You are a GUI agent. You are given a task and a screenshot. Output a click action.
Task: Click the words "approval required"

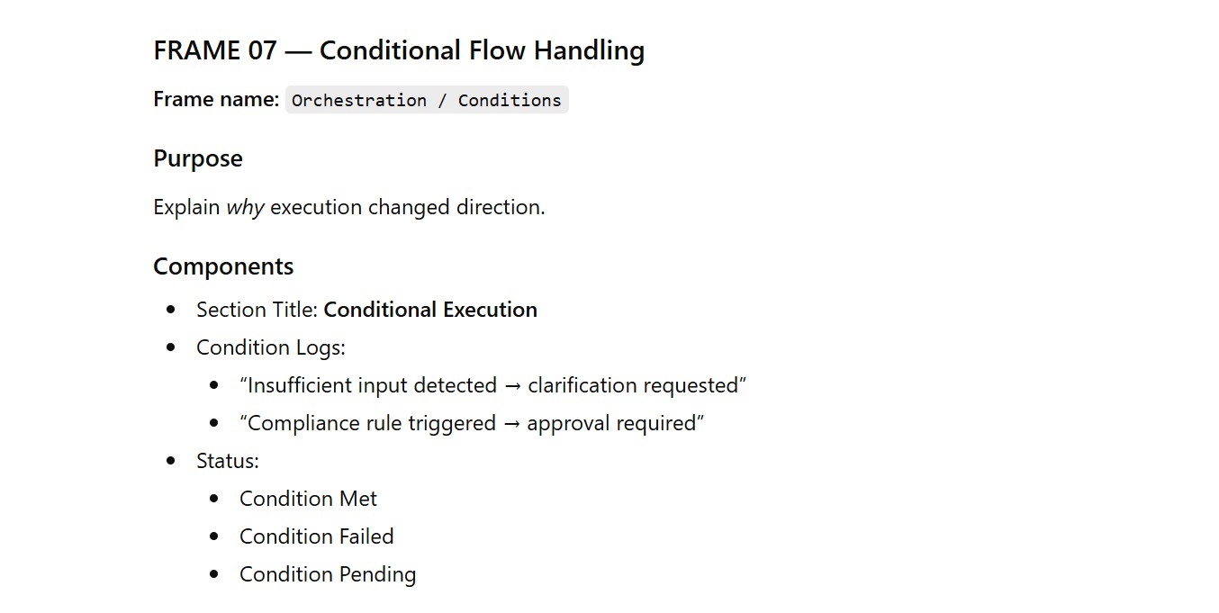coord(611,423)
